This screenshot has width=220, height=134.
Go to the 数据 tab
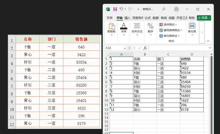click(x=156, y=18)
